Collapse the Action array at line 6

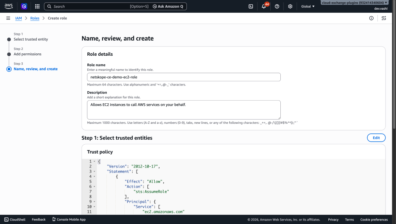point(94,186)
